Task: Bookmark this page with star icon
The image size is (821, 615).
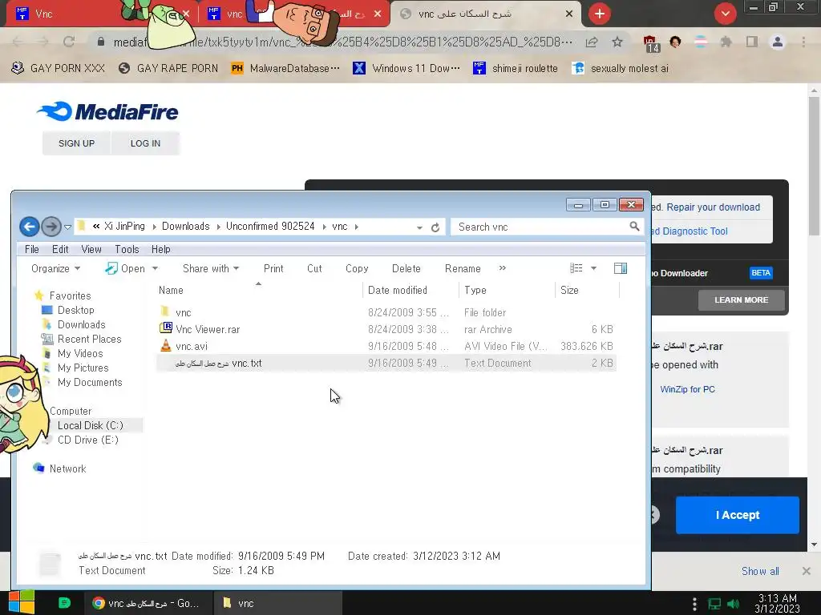Action: 617,42
